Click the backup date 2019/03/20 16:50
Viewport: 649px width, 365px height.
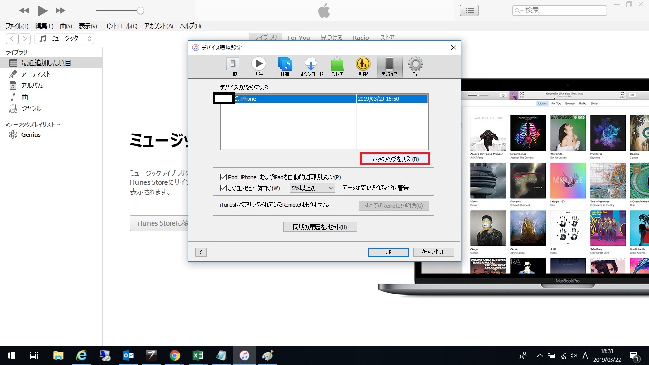pos(378,99)
